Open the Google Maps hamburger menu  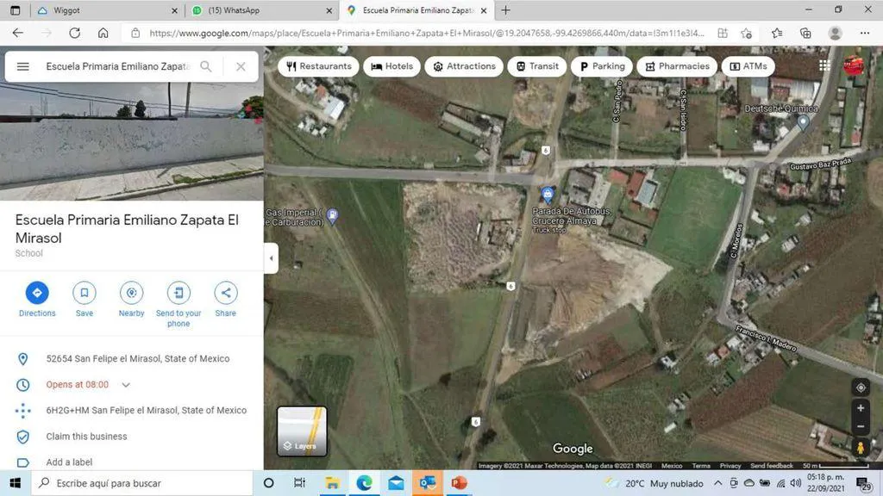click(x=23, y=66)
